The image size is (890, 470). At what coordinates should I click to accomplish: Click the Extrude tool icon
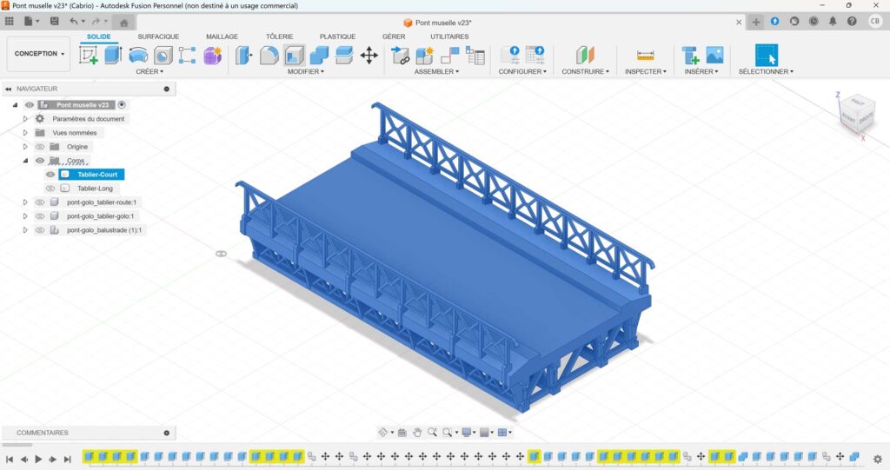(x=113, y=56)
